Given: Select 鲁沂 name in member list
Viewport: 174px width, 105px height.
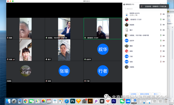Looking at the screenshot, I should [x=131, y=30].
